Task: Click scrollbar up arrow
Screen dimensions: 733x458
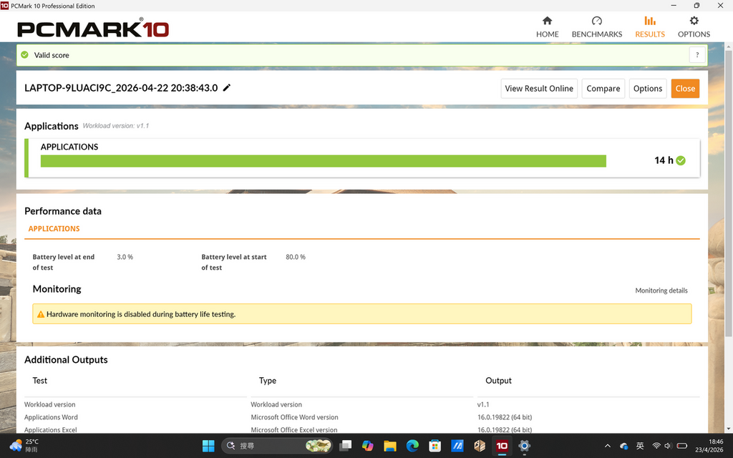Action: (x=728, y=47)
